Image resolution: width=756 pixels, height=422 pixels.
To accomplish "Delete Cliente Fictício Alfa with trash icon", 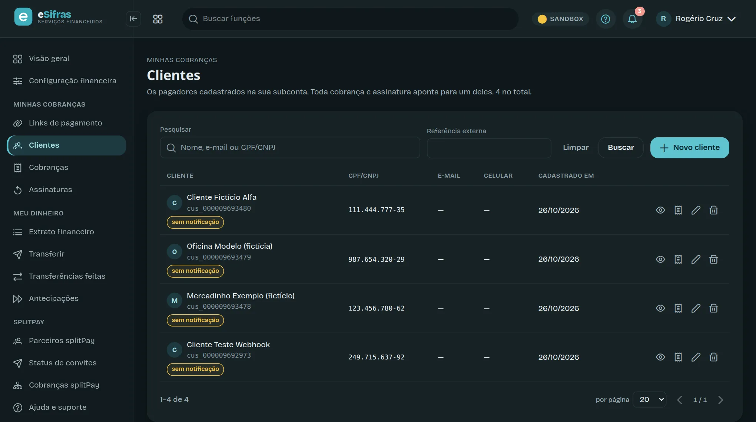I will (714, 210).
